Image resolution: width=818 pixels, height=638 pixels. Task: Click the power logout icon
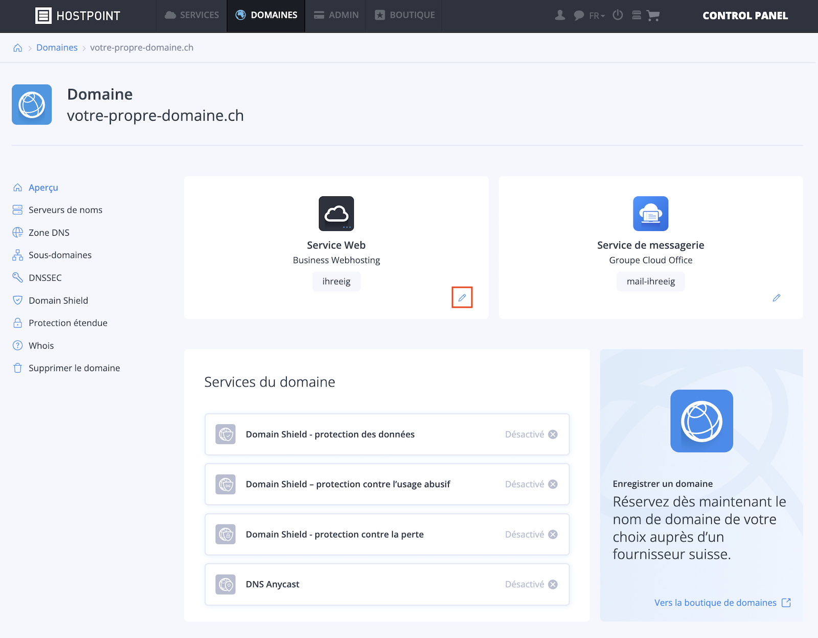coord(618,15)
